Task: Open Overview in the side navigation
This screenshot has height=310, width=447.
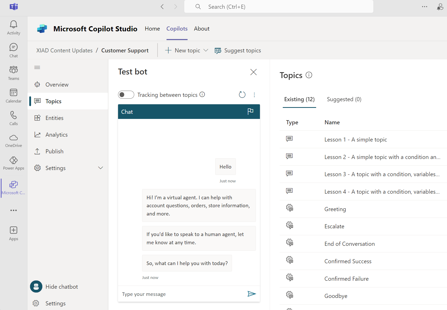Action: pos(68,84)
